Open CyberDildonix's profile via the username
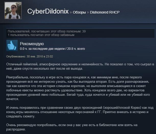 click(x=48, y=11)
